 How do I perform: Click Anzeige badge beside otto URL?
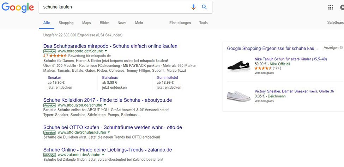pyautogui.click(x=50, y=133)
